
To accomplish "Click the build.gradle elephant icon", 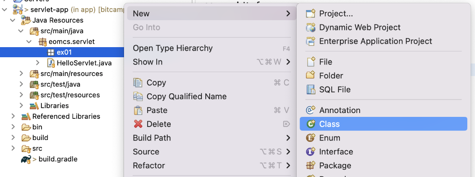I will pyautogui.click(x=26, y=159).
